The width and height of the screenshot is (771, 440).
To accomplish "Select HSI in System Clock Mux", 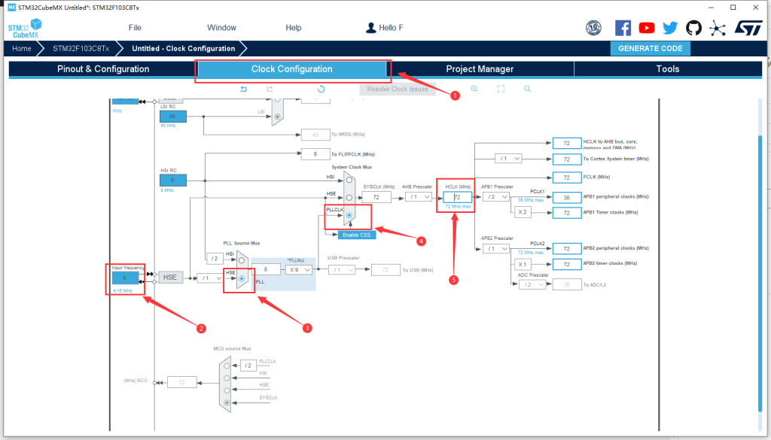I will (349, 181).
